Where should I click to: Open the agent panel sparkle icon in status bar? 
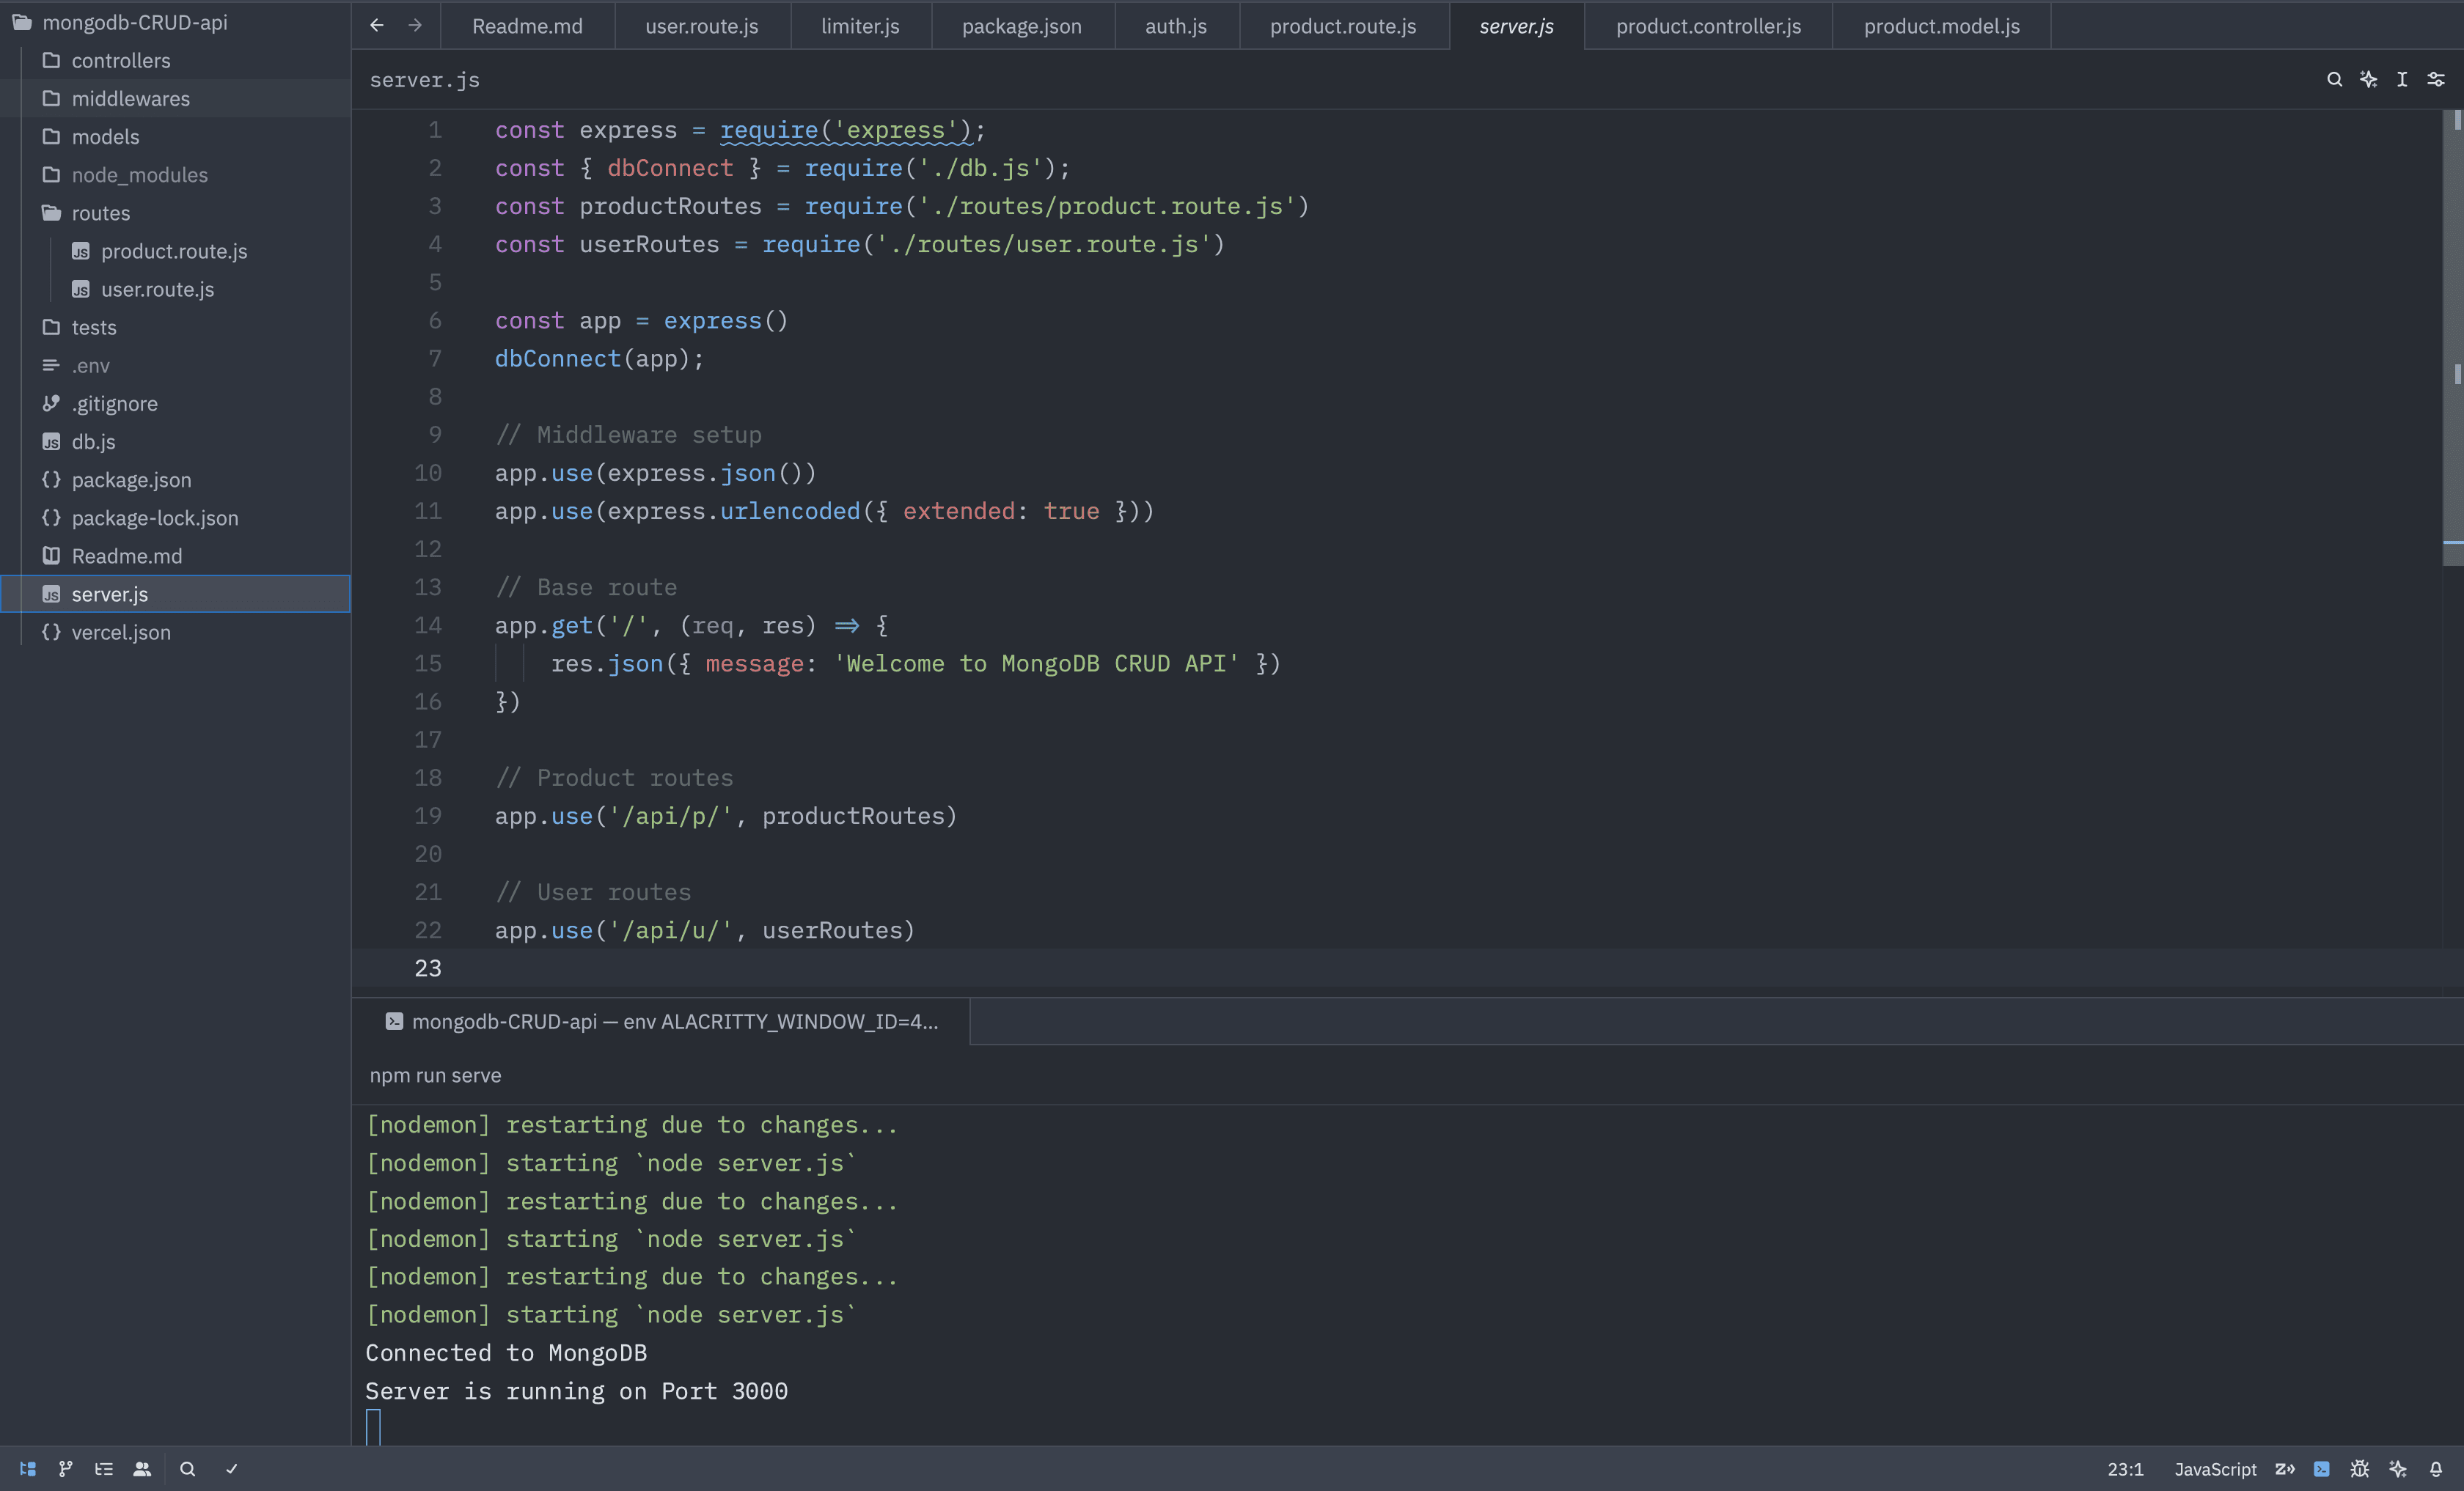click(x=2398, y=1468)
